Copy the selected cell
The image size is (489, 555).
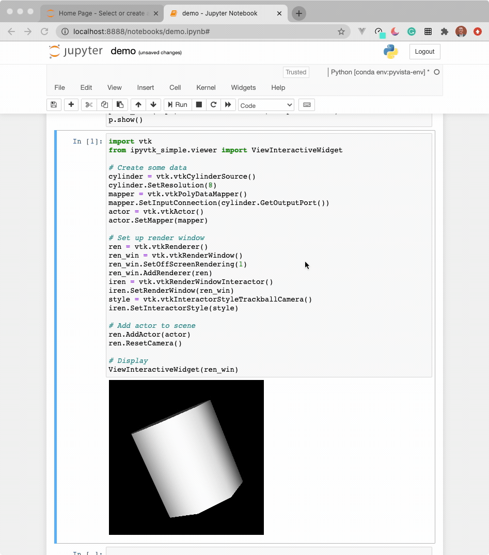point(104,104)
